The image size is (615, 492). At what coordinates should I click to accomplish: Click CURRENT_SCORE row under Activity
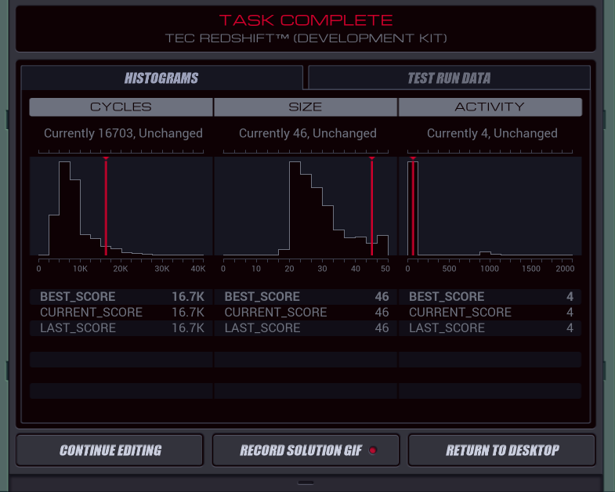(490, 313)
